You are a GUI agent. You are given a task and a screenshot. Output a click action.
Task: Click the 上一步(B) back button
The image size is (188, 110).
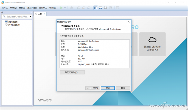[x=92, y=88]
